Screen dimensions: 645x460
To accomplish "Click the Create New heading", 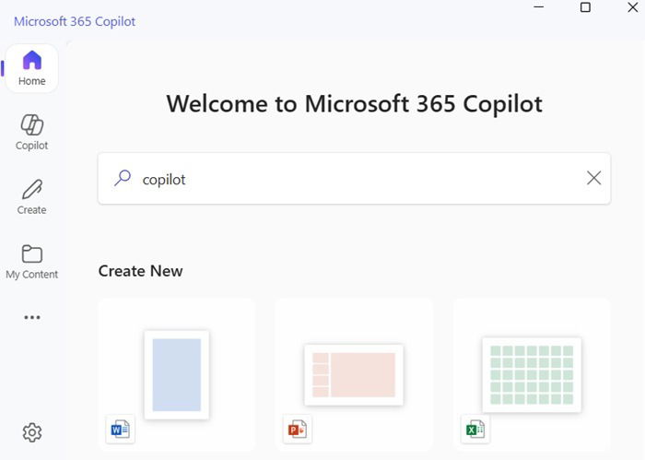I will [x=140, y=271].
